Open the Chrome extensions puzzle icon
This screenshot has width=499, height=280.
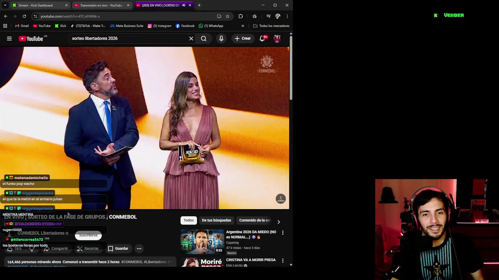click(x=241, y=16)
